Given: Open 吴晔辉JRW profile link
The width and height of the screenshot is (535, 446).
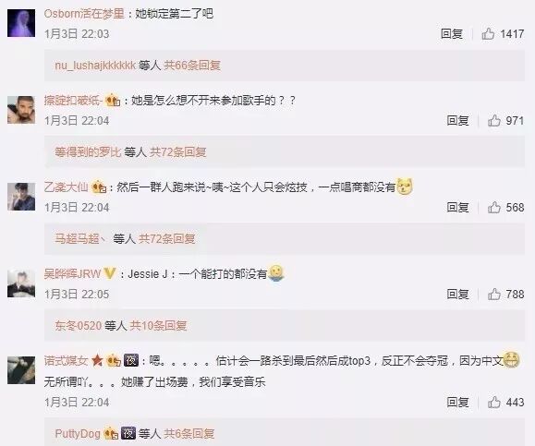Looking at the screenshot, I should 72,274.
